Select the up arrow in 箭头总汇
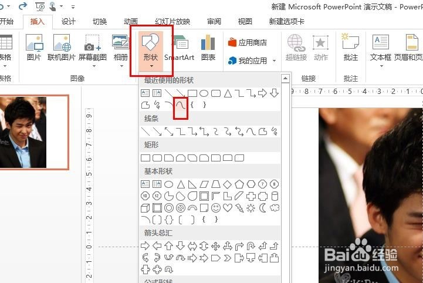 [168, 246]
